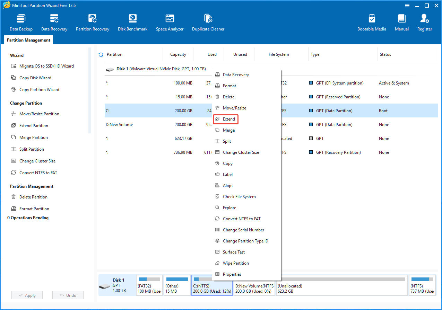
Task: Choose Move/Resize Partition in the left panel
Action: [35, 114]
